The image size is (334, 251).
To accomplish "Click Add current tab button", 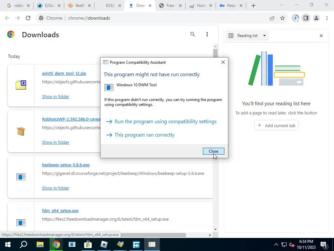I will [276, 125].
